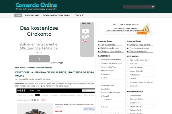
Task: Click the Vesst.com bold link in article text
Action: tap(19, 84)
